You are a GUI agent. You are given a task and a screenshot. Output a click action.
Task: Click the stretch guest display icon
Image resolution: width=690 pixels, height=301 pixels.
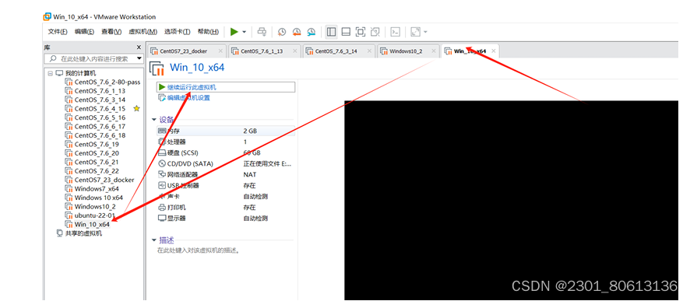tap(415, 32)
